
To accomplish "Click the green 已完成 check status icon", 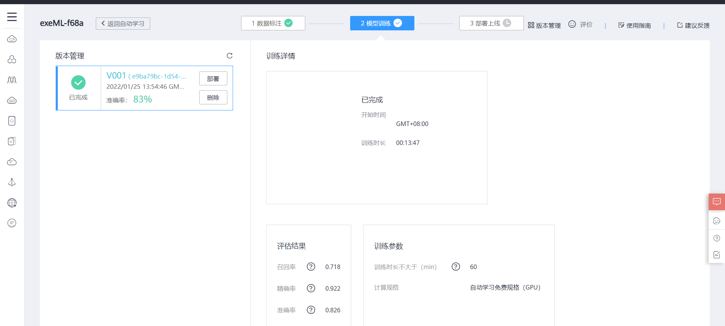I will point(78,82).
